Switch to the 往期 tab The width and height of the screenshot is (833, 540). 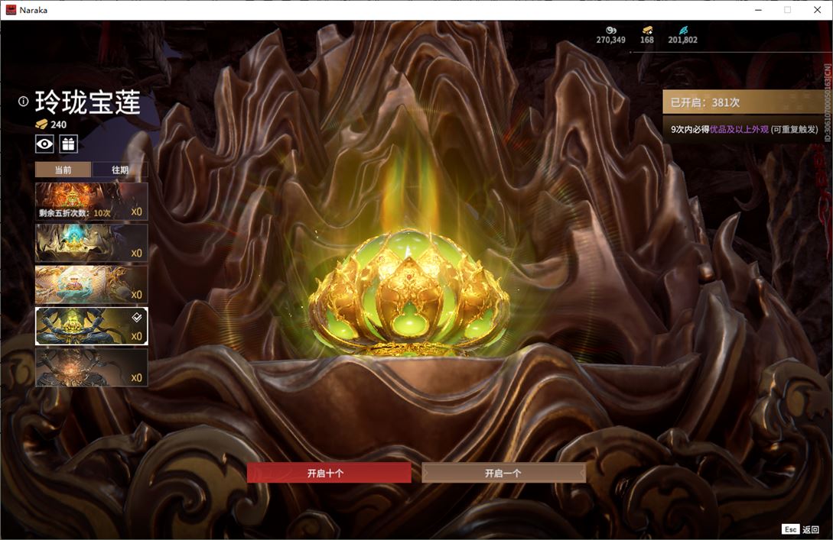click(x=120, y=170)
